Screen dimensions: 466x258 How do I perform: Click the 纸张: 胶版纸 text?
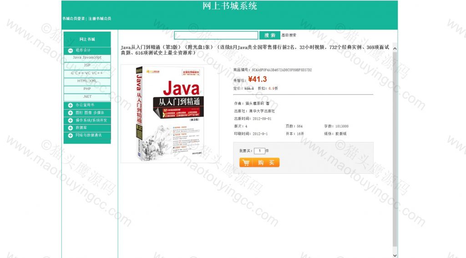point(335,134)
